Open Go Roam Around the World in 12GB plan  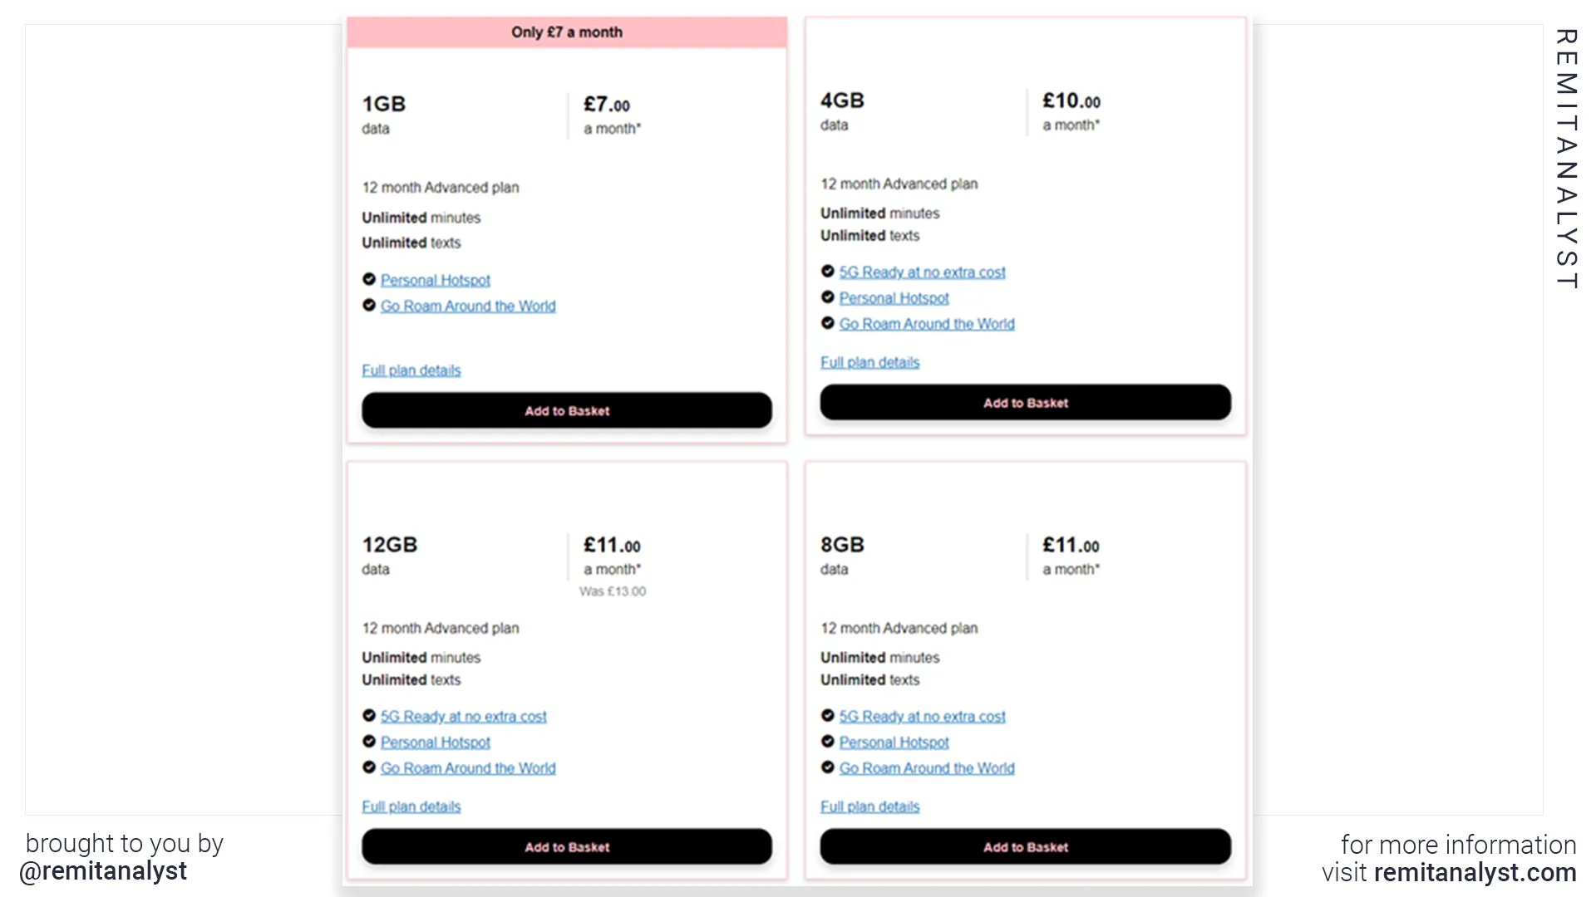pos(468,768)
